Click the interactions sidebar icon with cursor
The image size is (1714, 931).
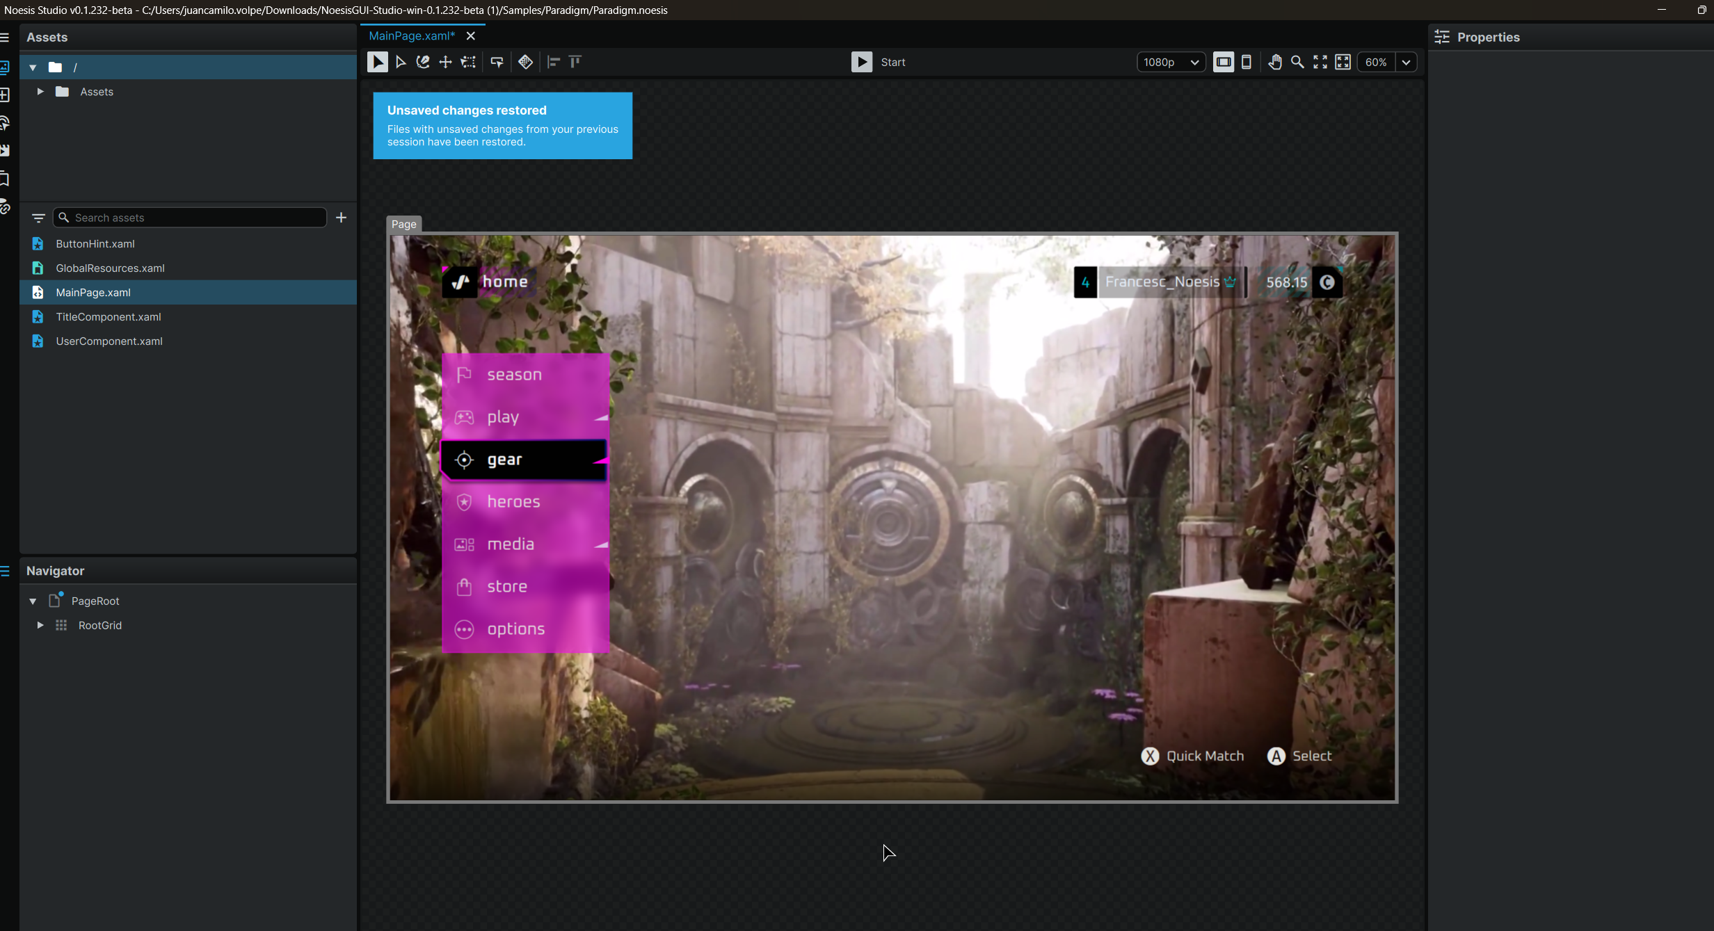[5, 123]
